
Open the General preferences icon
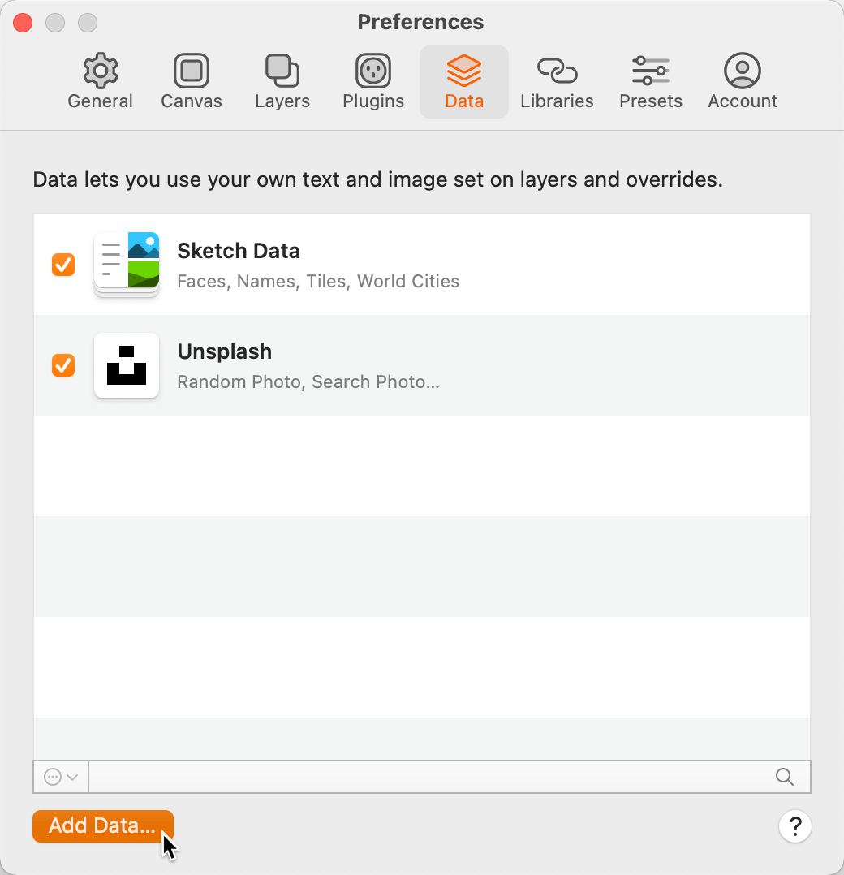click(x=100, y=71)
